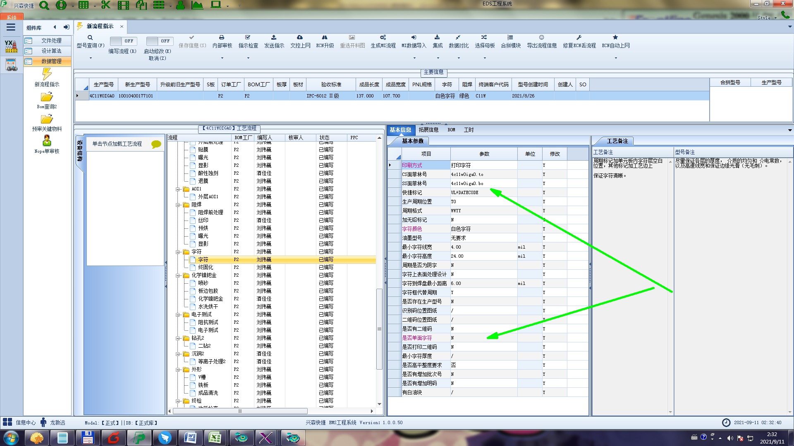Click the 文控上网 cloud tool
Screen dimensions: 794x446
click(x=300, y=42)
